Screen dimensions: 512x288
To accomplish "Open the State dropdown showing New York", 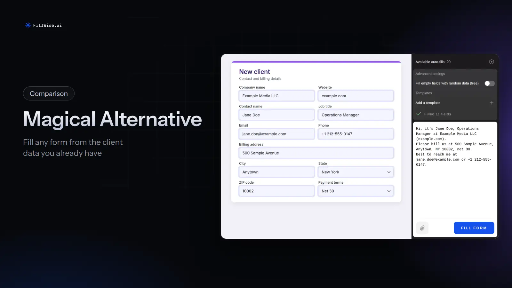I will pyautogui.click(x=356, y=172).
